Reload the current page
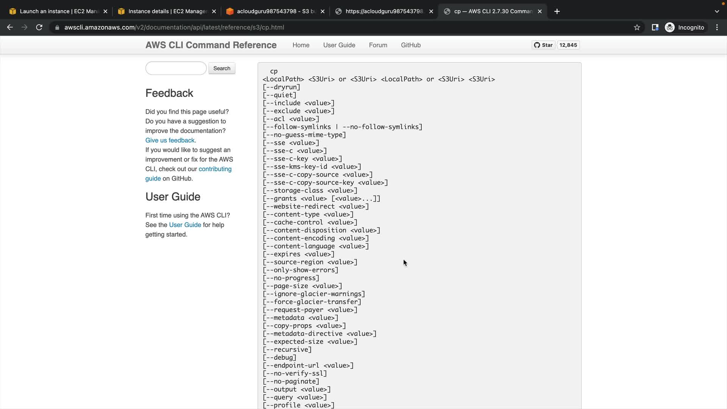 click(39, 27)
